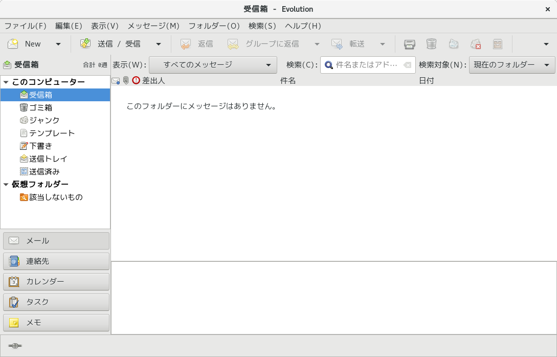
Task: Open the メッセージ(M) menu
Action: pos(153,26)
